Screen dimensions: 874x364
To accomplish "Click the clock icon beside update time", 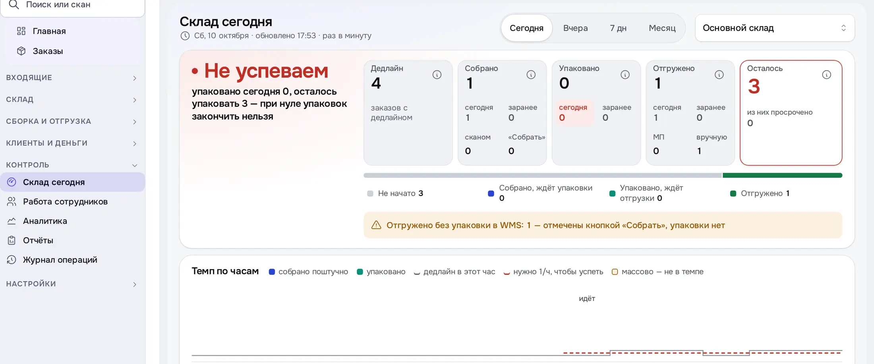I will 185,36.
